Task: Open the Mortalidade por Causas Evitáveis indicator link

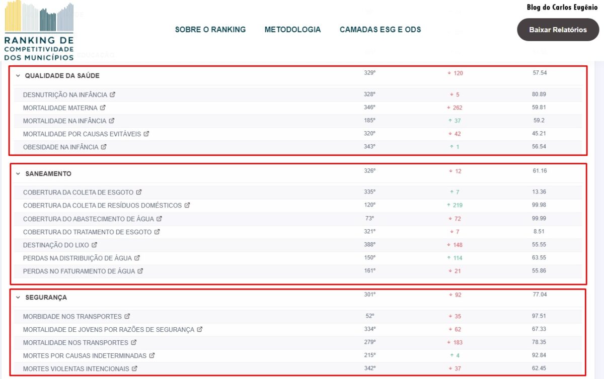Action: pos(82,134)
